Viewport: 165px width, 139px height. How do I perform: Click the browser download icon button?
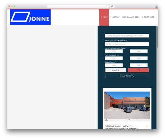(112, 7)
